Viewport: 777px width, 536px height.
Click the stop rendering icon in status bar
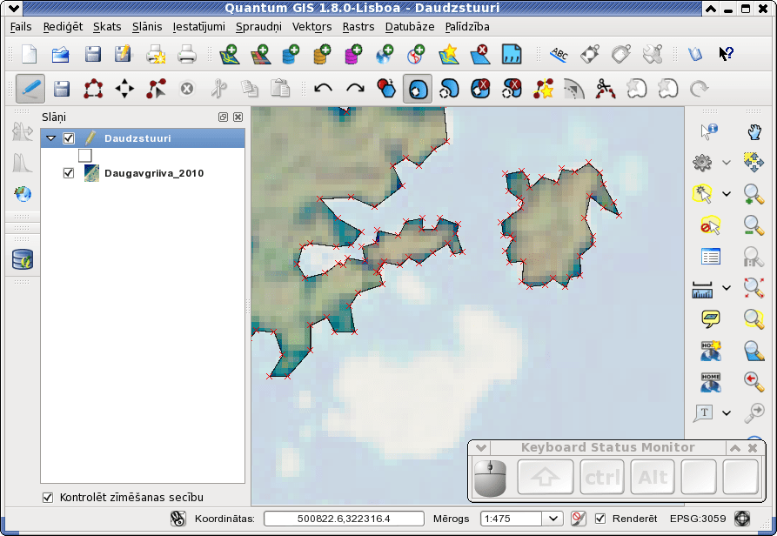click(578, 519)
